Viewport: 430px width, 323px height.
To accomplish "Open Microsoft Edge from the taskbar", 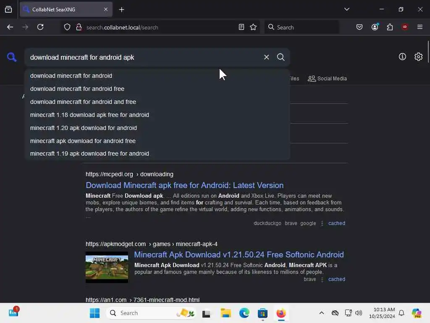I will coord(244,313).
